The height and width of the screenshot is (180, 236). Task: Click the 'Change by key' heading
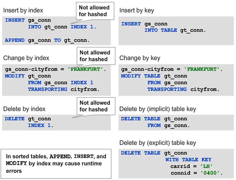coord(140,58)
